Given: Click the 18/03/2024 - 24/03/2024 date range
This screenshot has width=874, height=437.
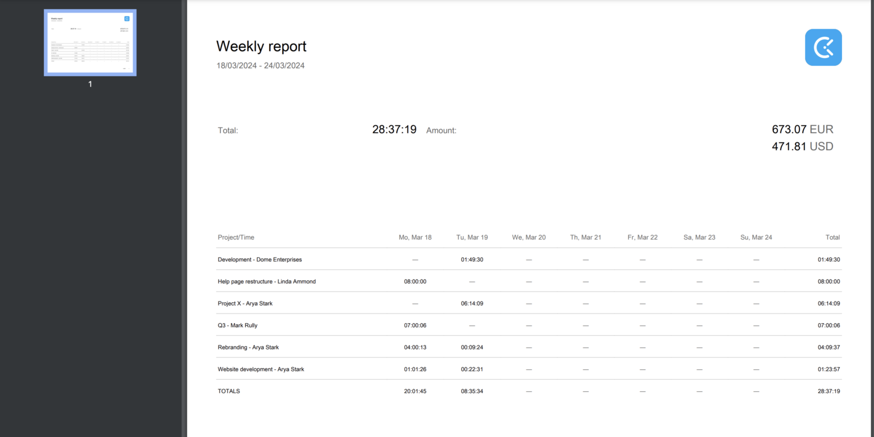Looking at the screenshot, I should point(260,65).
